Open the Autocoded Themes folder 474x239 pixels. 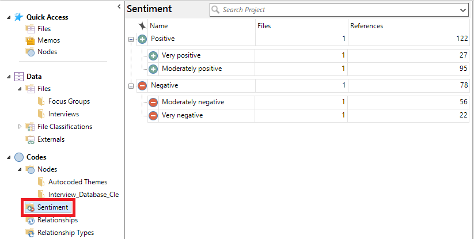tap(78, 182)
